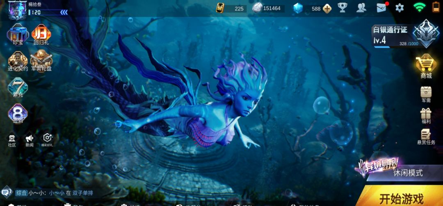Click the chat message 小~小 在 双子单排
This screenshot has height=206, width=443.
tap(61, 193)
